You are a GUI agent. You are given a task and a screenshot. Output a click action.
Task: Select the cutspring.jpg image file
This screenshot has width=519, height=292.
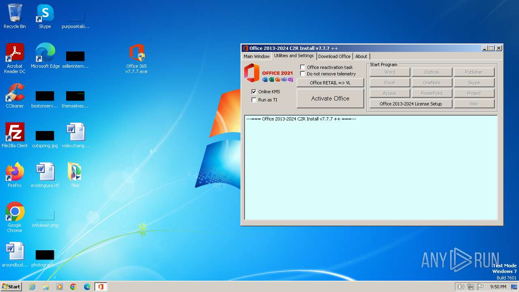tap(45, 139)
